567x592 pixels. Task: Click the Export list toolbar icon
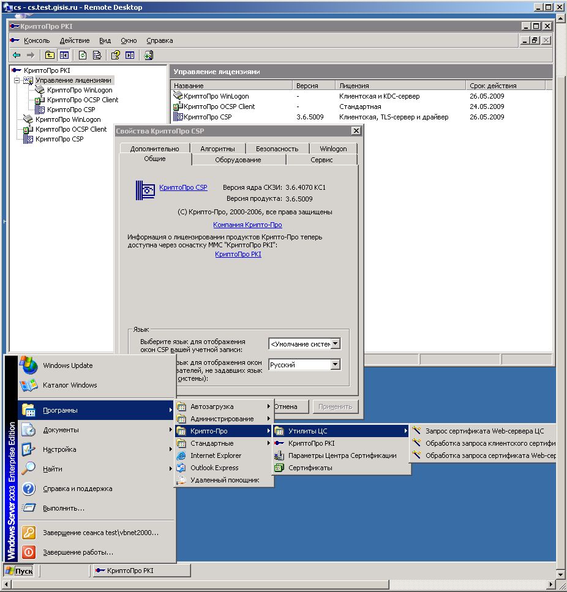click(x=97, y=56)
